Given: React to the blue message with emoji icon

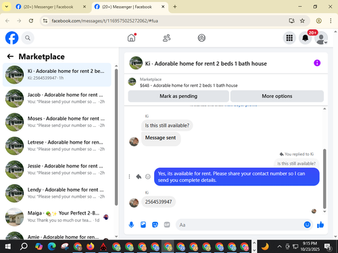Looking at the screenshot, I should coord(148,177).
